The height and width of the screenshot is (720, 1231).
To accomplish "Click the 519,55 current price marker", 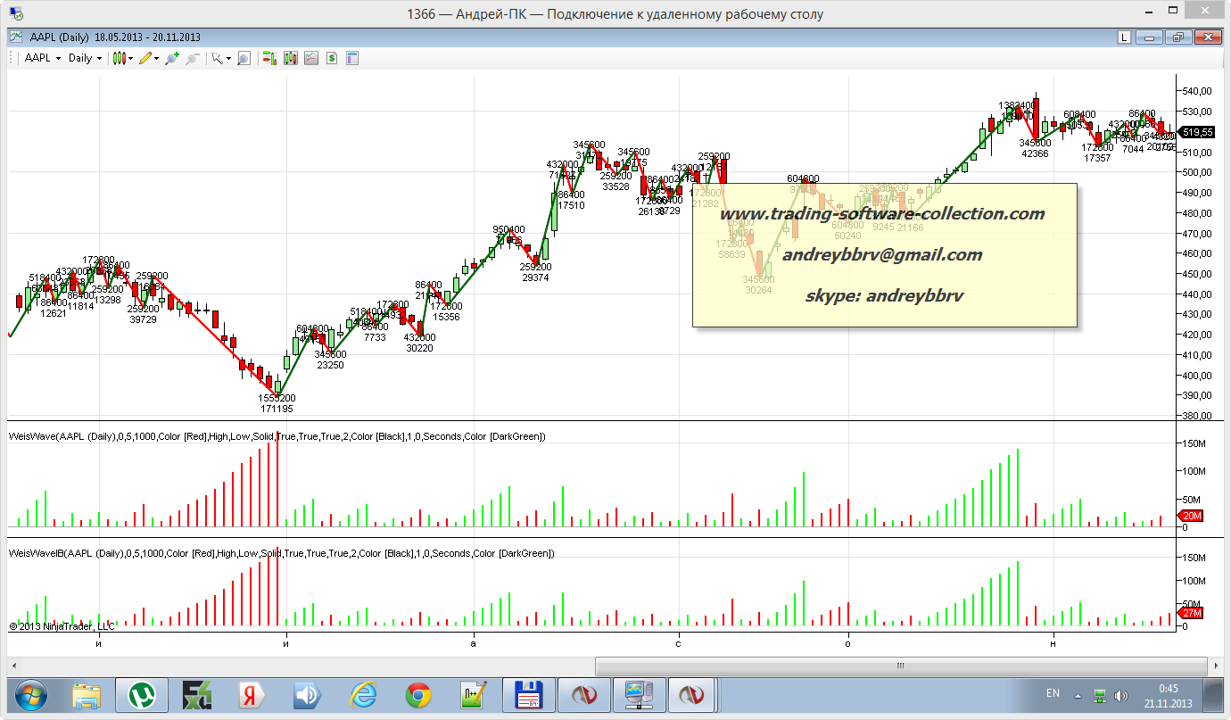I will point(1197,132).
